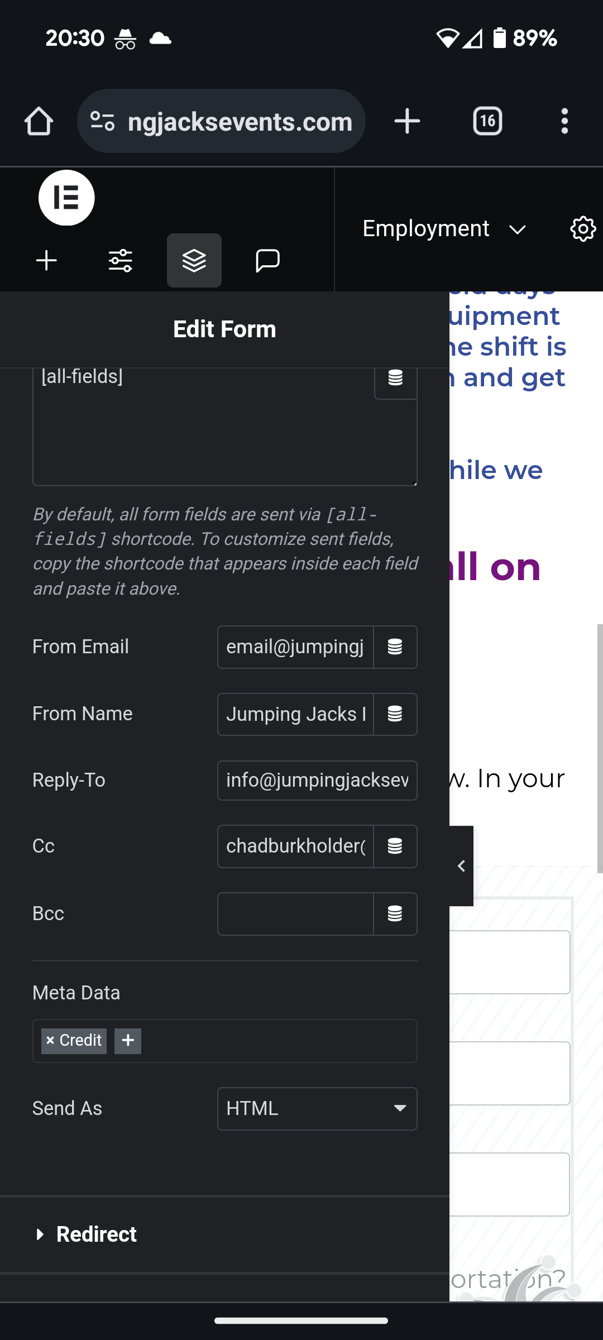
Task: Click dynamic tags icon for Cc field
Action: point(395,846)
